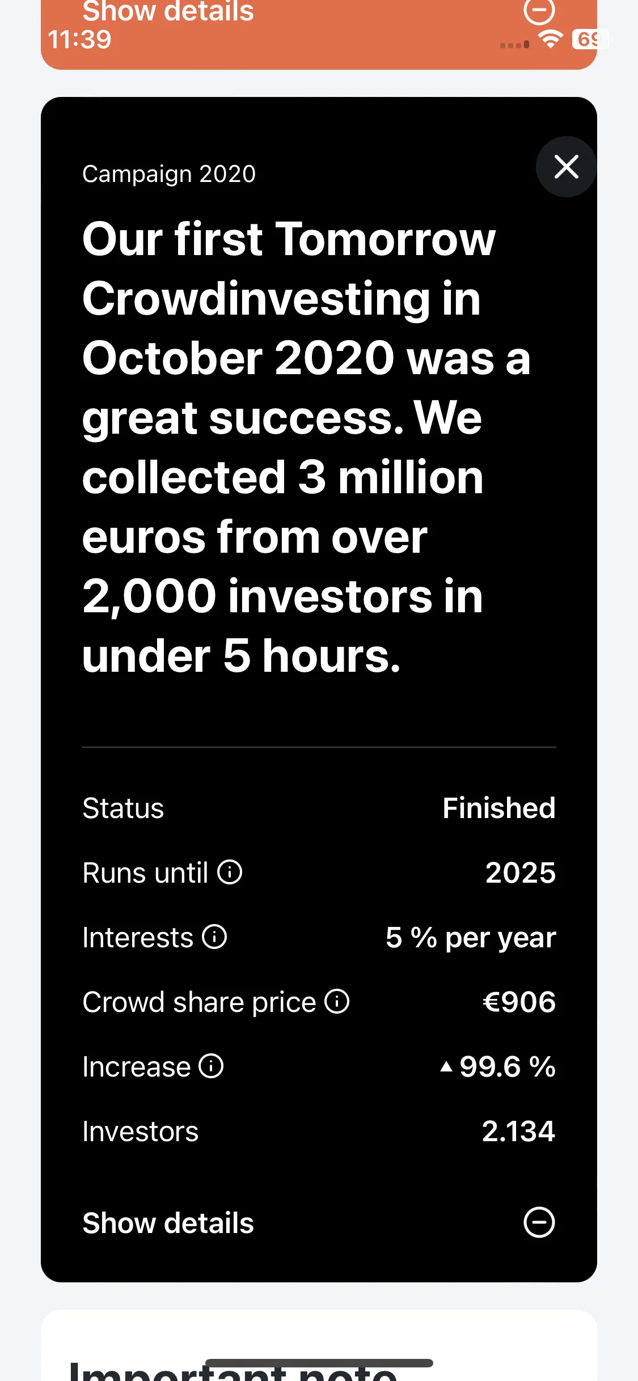The width and height of the screenshot is (638, 1381).
Task: Open the Crowd share price info icon
Action: pos(337,1001)
